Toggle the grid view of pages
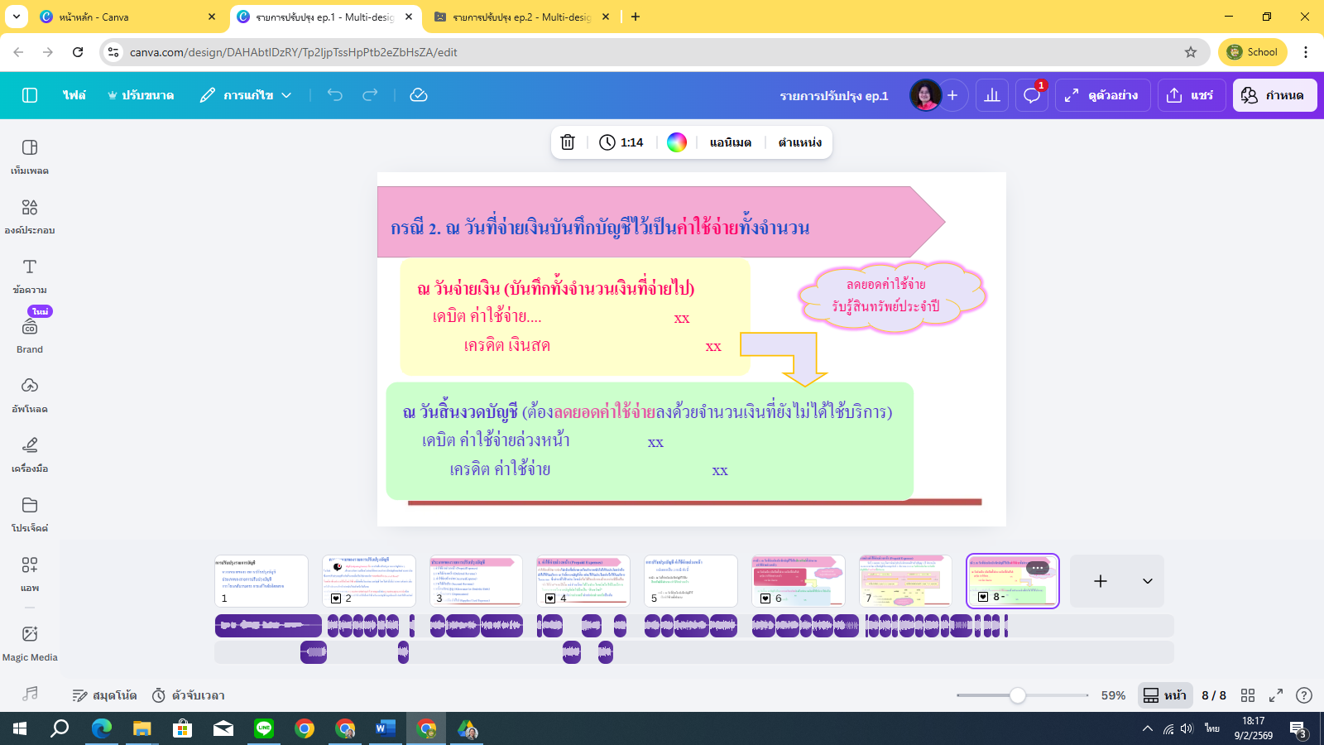The height and width of the screenshot is (745, 1324). click(x=1248, y=695)
